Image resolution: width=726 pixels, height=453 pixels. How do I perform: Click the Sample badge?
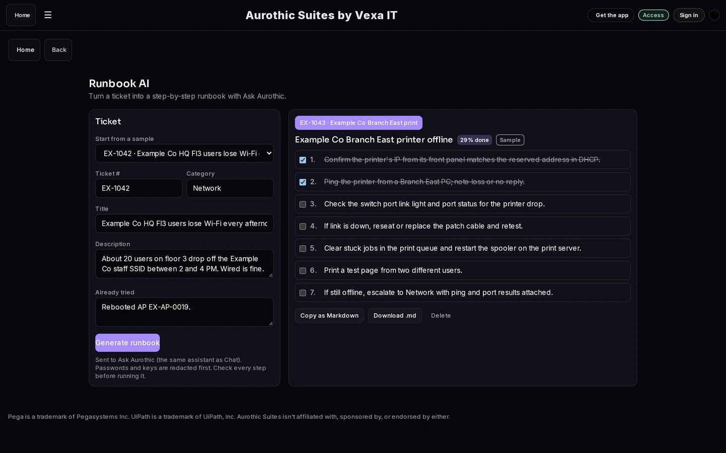coord(510,140)
